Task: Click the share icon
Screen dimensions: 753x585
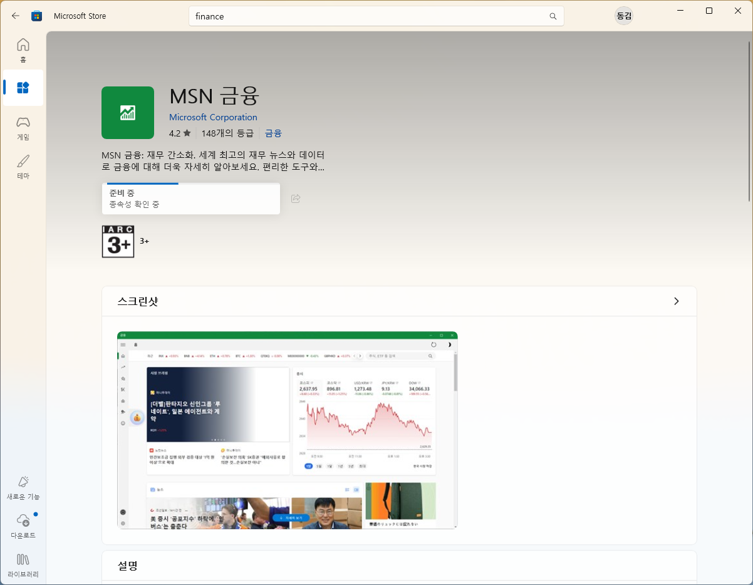Action: pyautogui.click(x=296, y=199)
